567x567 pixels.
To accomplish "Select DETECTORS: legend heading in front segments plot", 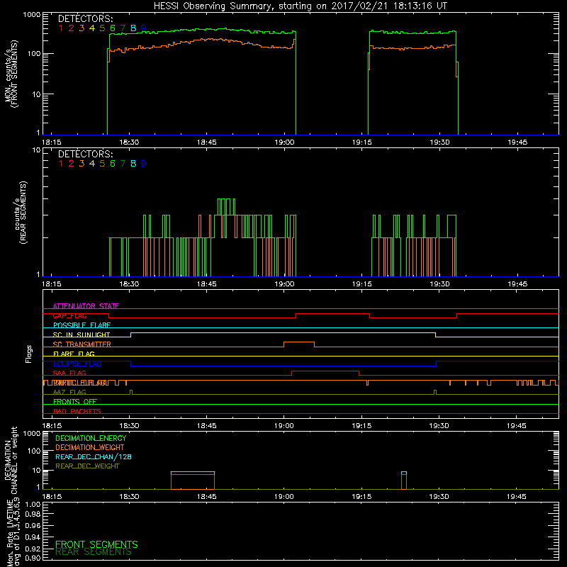I will tap(85, 19).
